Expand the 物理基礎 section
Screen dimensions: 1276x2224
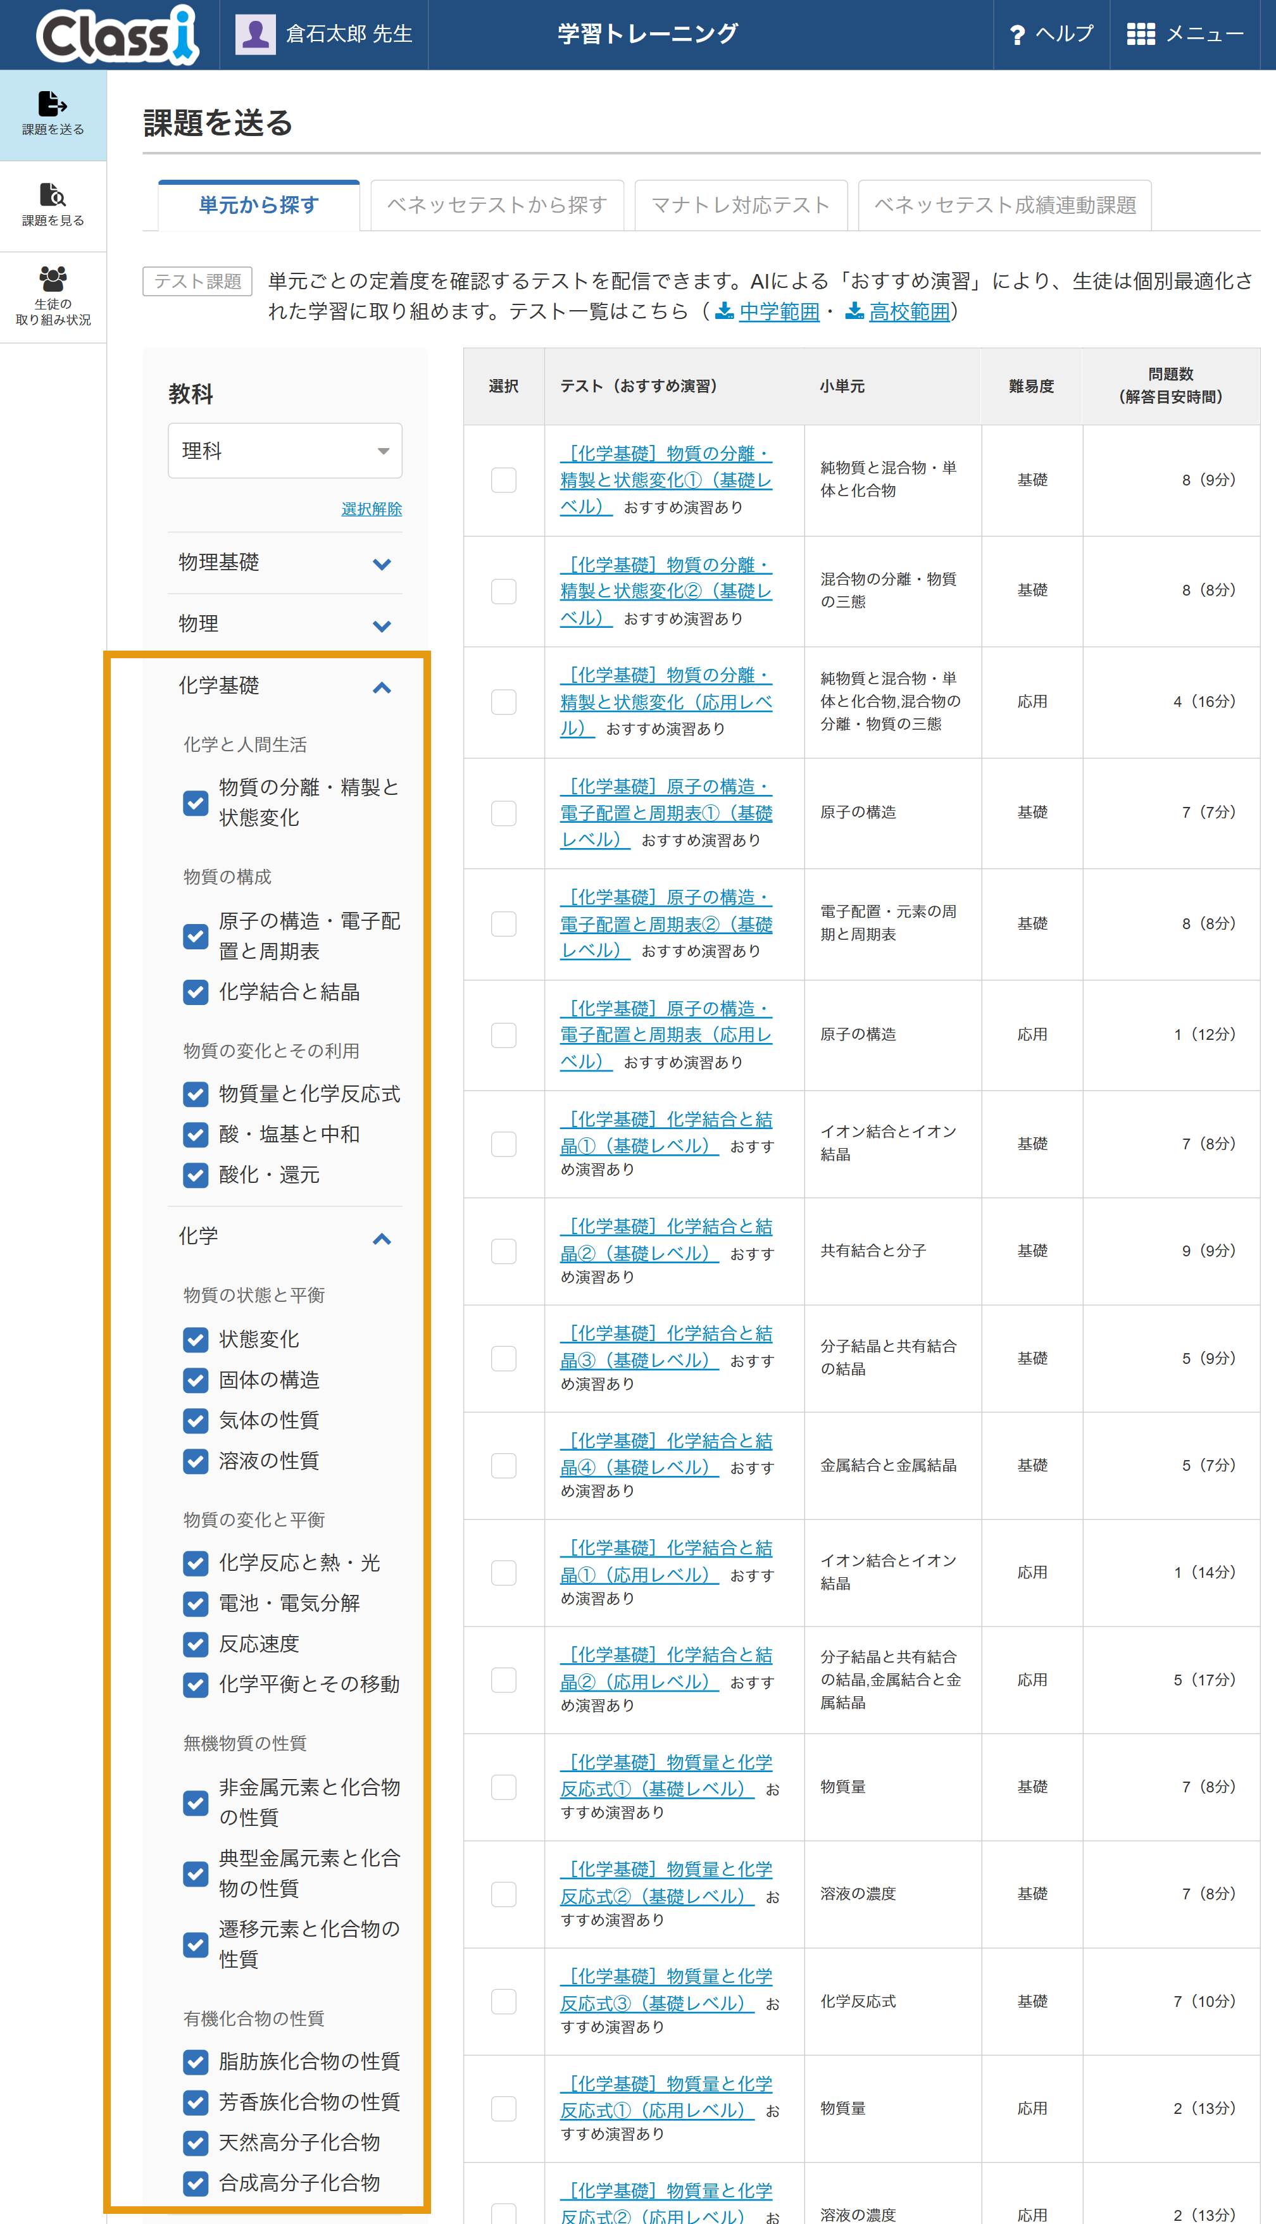(285, 563)
